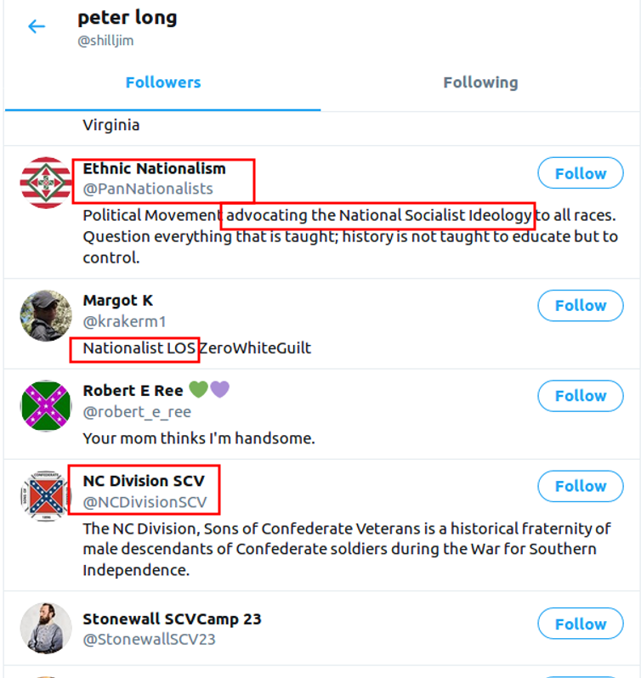
Task: Open the @StonewallSCV23 handle link
Action: (149, 639)
